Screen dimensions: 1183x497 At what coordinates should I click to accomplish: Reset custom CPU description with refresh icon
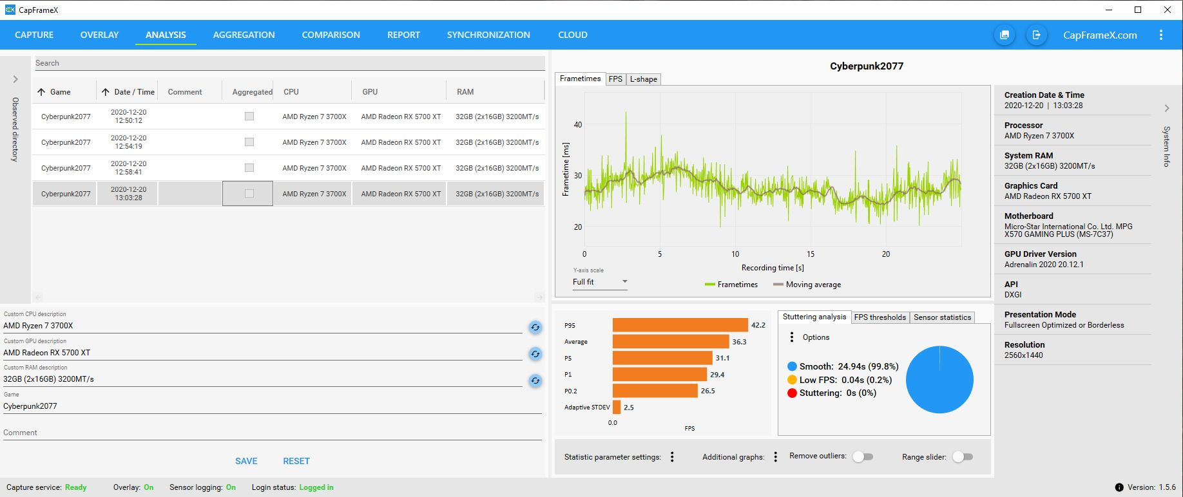(x=535, y=327)
